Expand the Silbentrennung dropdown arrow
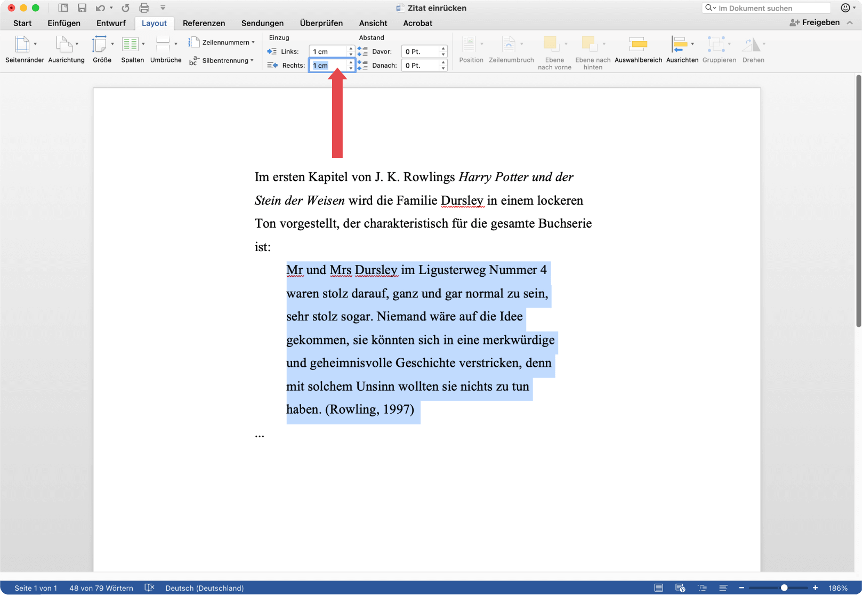Image resolution: width=863 pixels, height=595 pixels. (252, 60)
